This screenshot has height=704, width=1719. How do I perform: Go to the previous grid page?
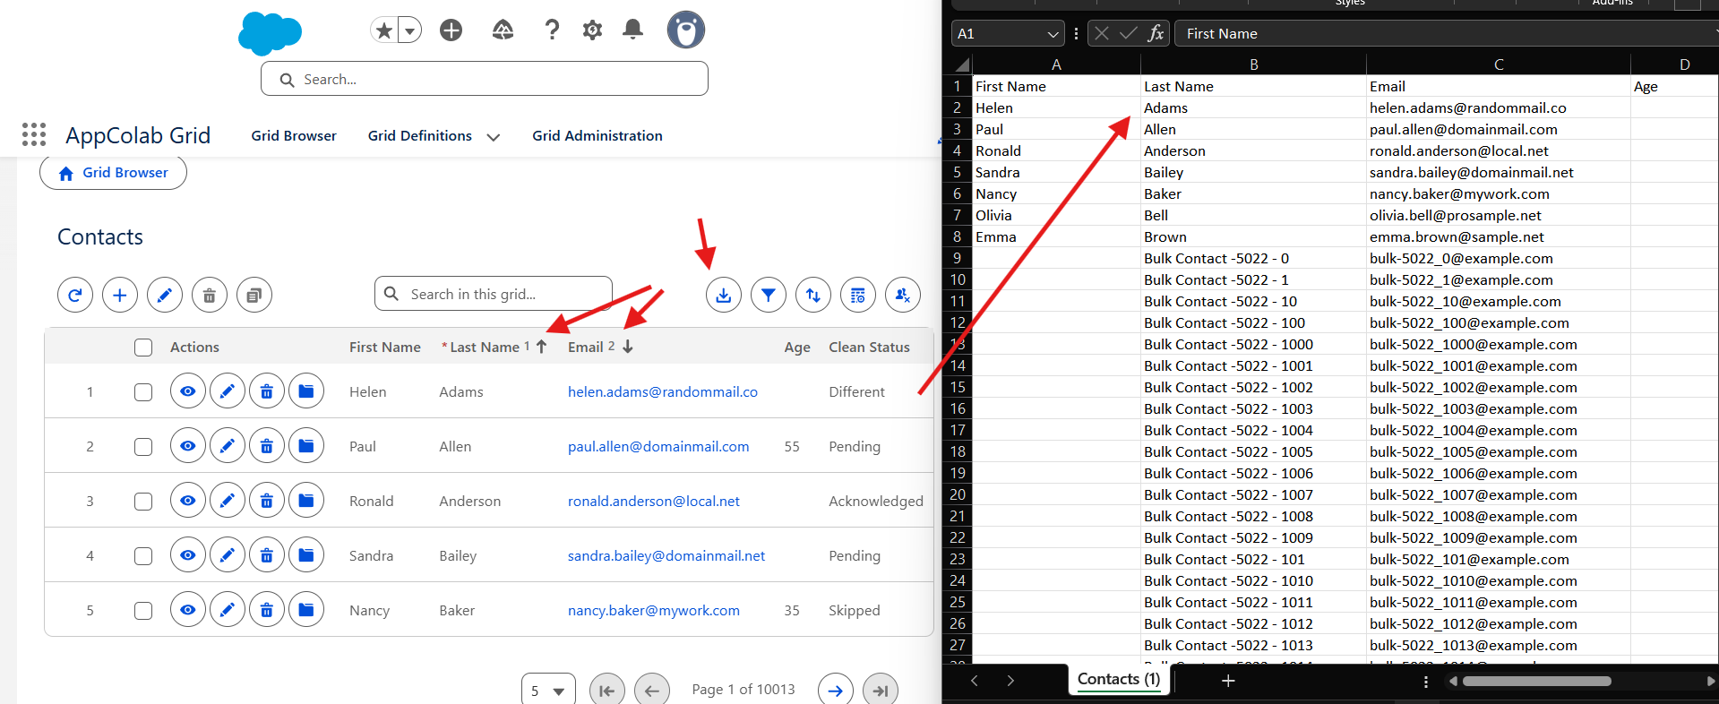pos(652,691)
